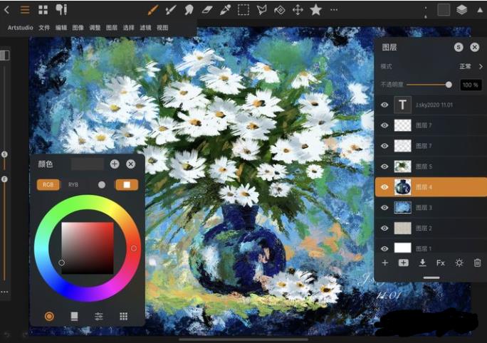Open the 选择 menu
The height and width of the screenshot is (343, 487).
[128, 28]
